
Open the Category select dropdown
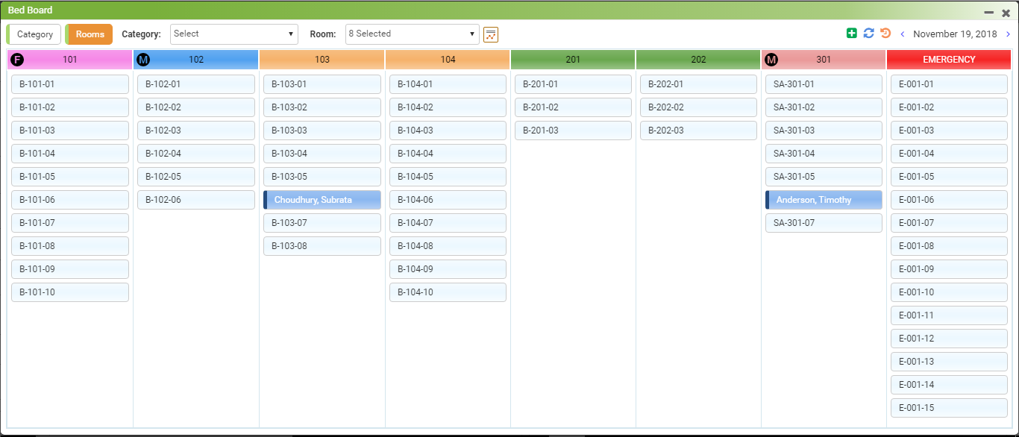pos(234,34)
